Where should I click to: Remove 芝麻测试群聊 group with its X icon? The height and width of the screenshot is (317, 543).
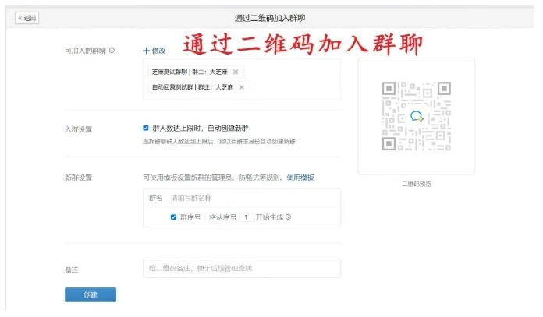(236, 72)
